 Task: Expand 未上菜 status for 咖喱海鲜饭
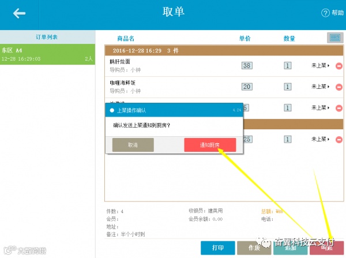point(320,87)
